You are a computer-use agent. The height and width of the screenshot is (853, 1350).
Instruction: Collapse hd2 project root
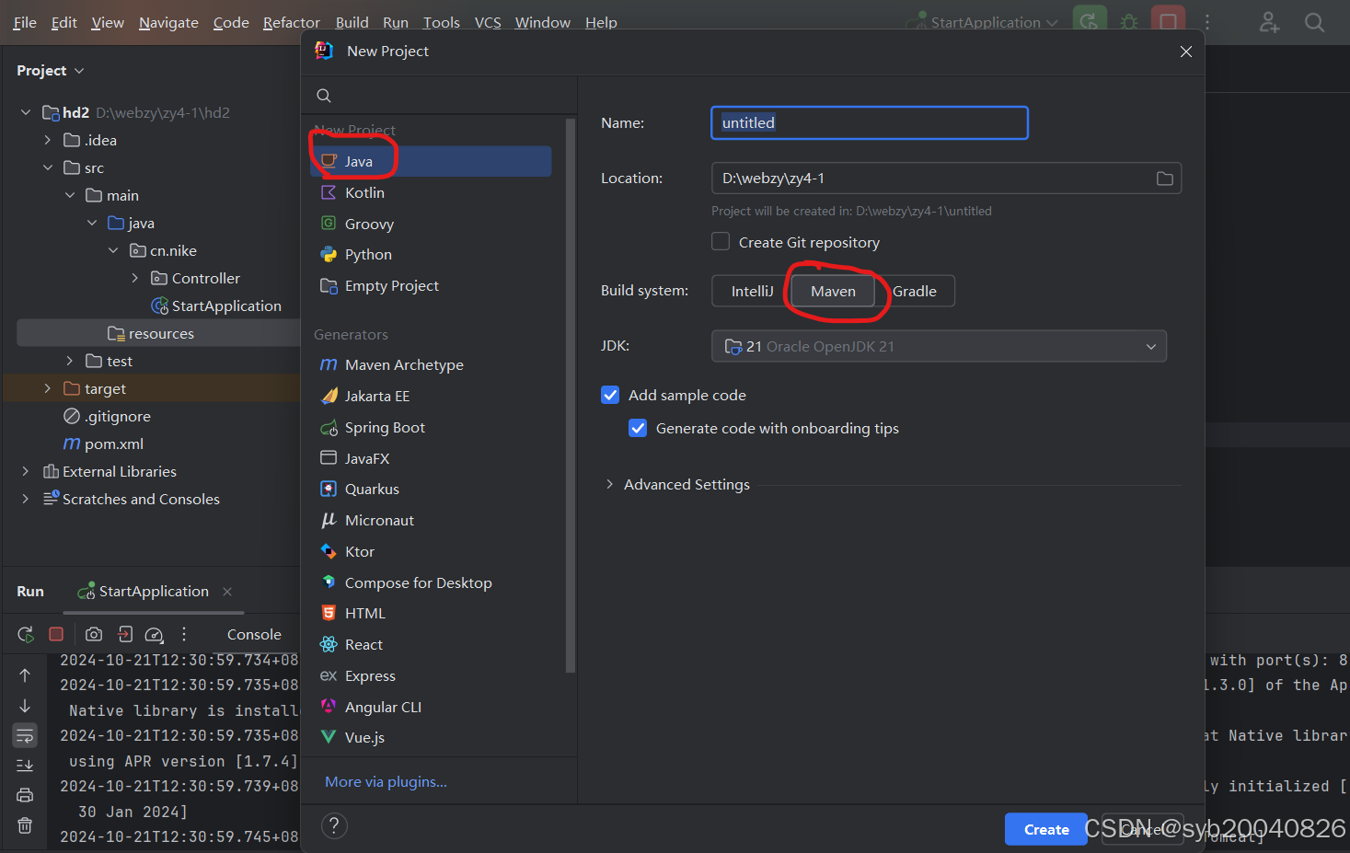26,112
